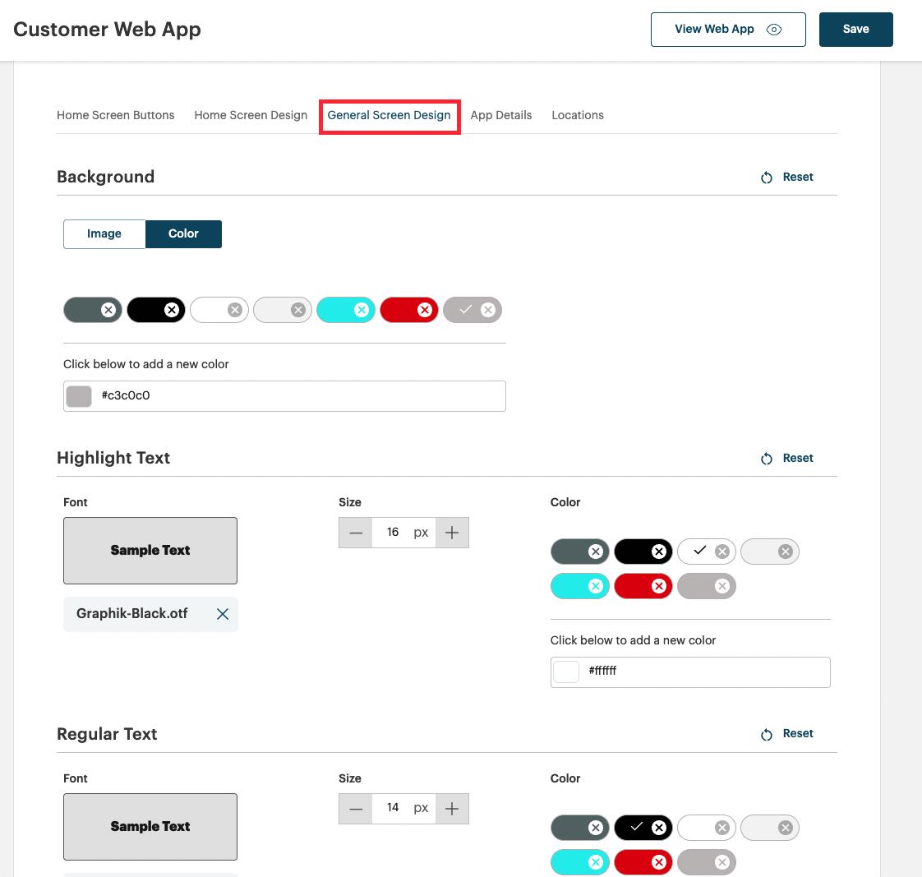Switch to the Locations tab
The width and height of the screenshot is (922, 877).
coord(578,115)
